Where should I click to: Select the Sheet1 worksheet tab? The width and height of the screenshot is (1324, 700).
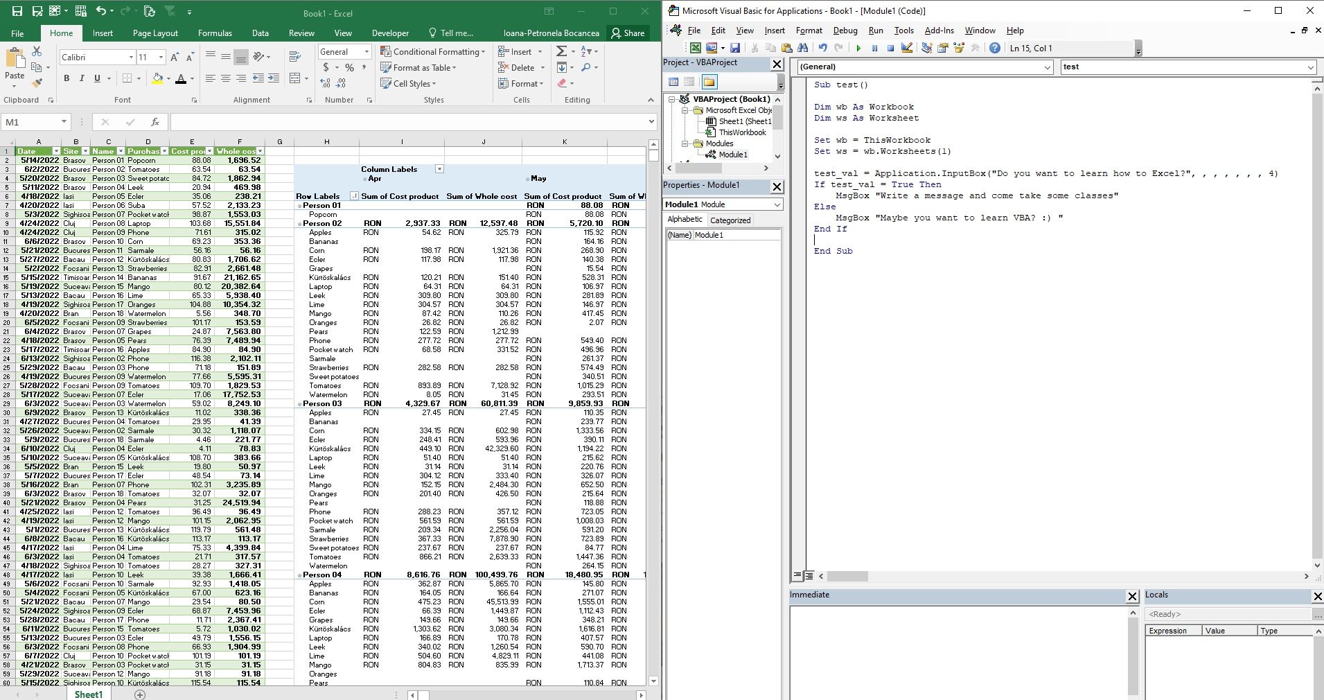coord(89,694)
